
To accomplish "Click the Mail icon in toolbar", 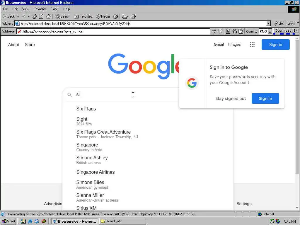I will (x=124, y=16).
